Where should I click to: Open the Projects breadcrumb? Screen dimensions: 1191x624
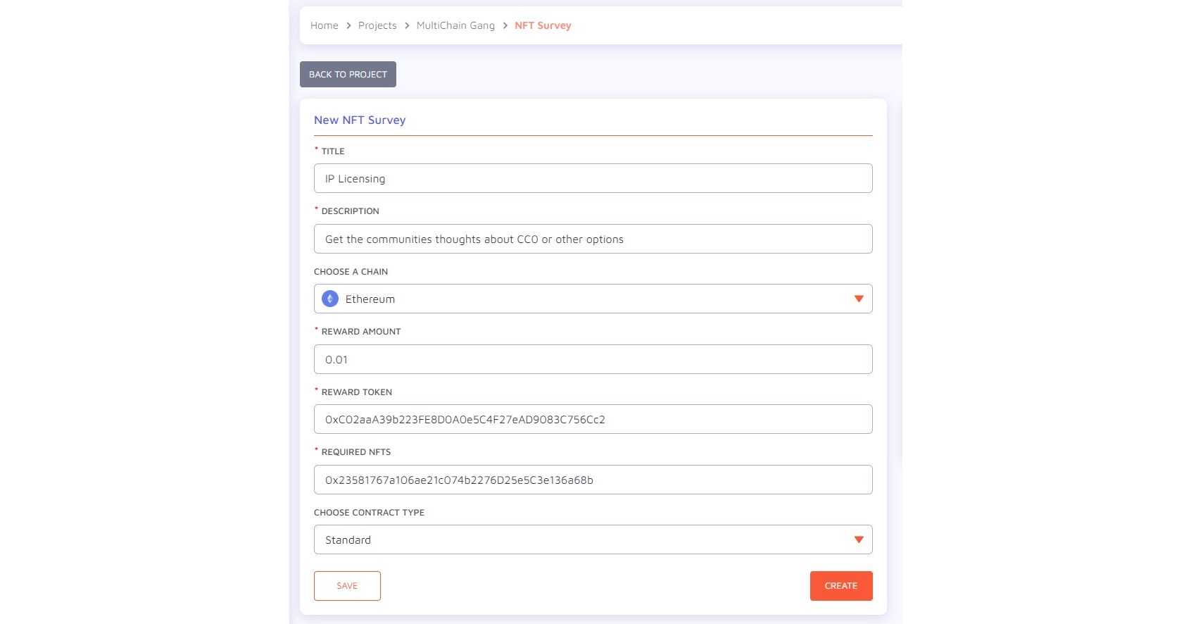tap(377, 25)
